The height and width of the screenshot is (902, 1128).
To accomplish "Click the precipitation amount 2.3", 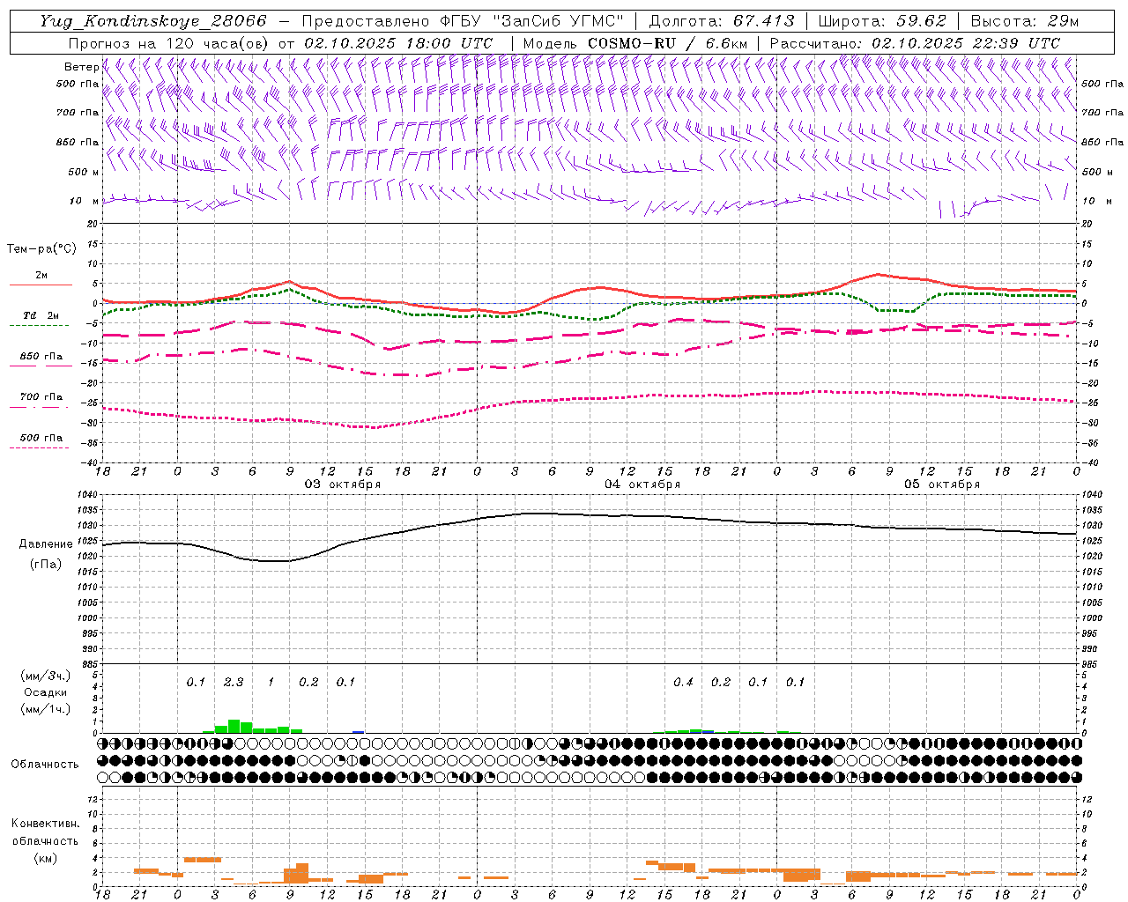I will (234, 682).
